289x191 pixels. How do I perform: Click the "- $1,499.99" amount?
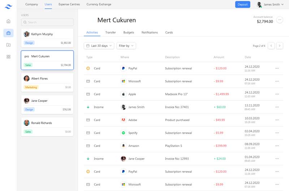coord(221,94)
